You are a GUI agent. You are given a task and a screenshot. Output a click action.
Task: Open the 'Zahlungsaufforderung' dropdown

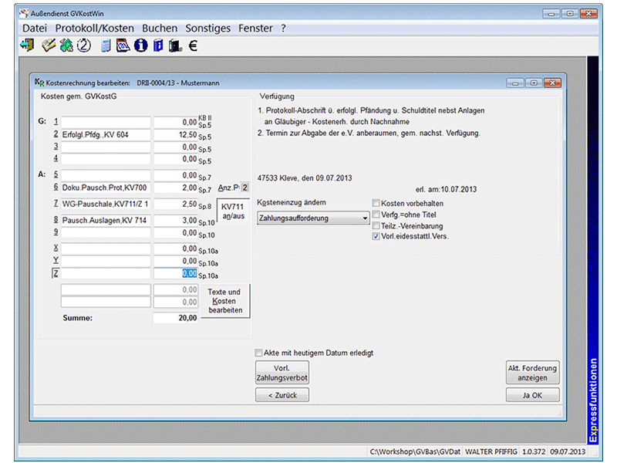point(313,218)
